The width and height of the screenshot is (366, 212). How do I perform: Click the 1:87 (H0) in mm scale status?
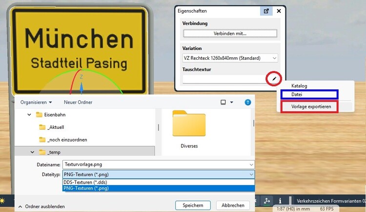[x=293, y=209]
